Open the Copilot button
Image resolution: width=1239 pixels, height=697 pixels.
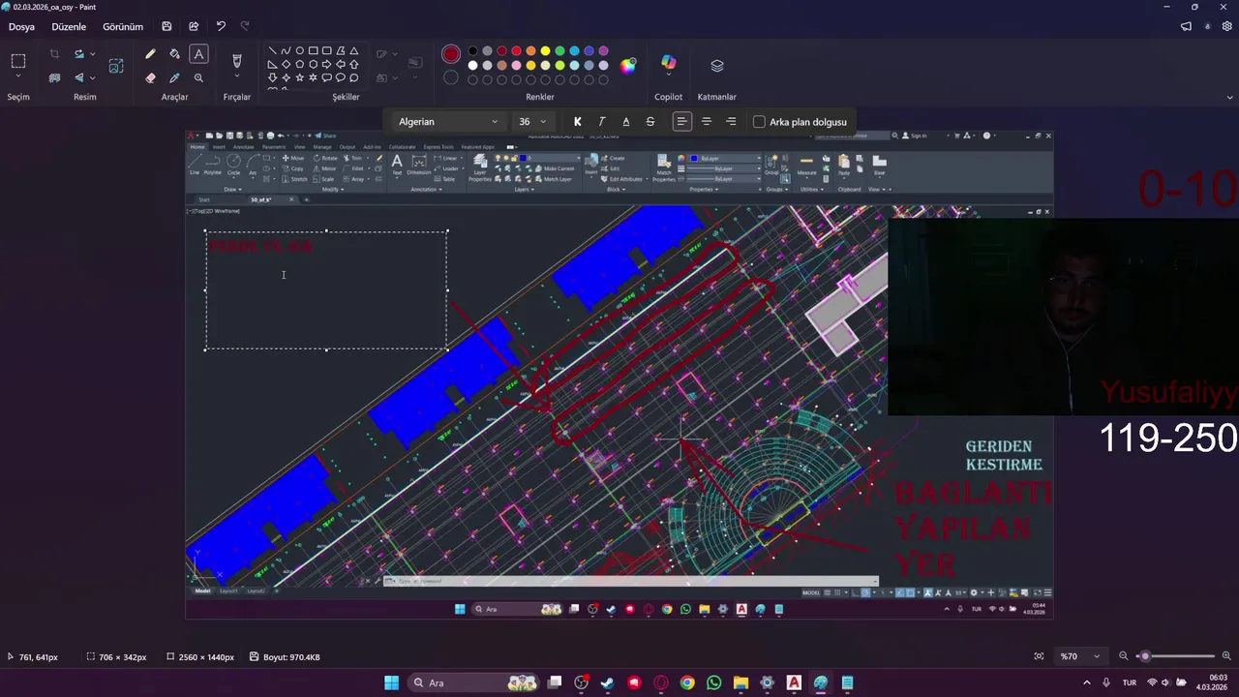668,63
